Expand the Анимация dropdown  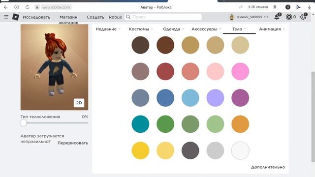click(272, 29)
